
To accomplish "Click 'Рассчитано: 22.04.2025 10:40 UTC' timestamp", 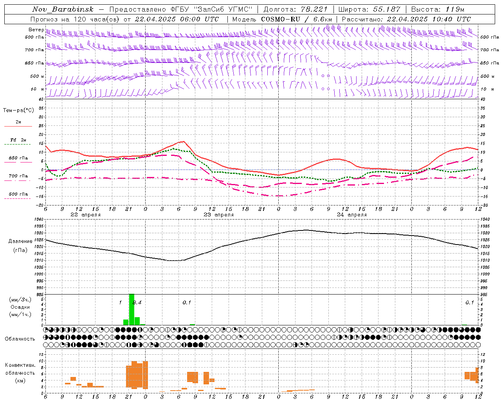I will [406, 19].
